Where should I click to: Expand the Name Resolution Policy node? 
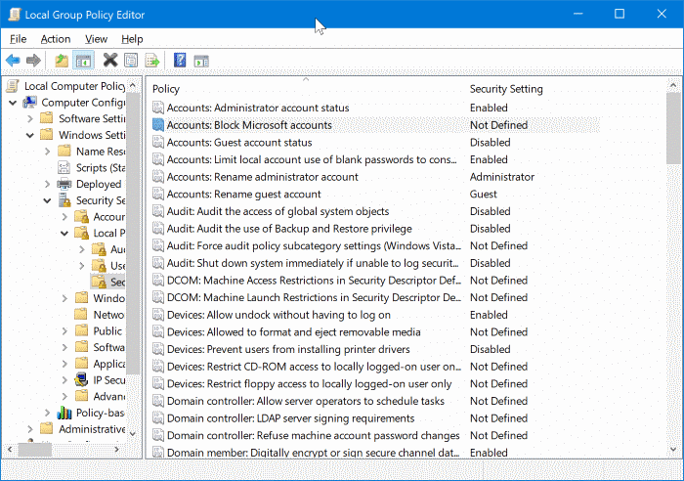(47, 152)
